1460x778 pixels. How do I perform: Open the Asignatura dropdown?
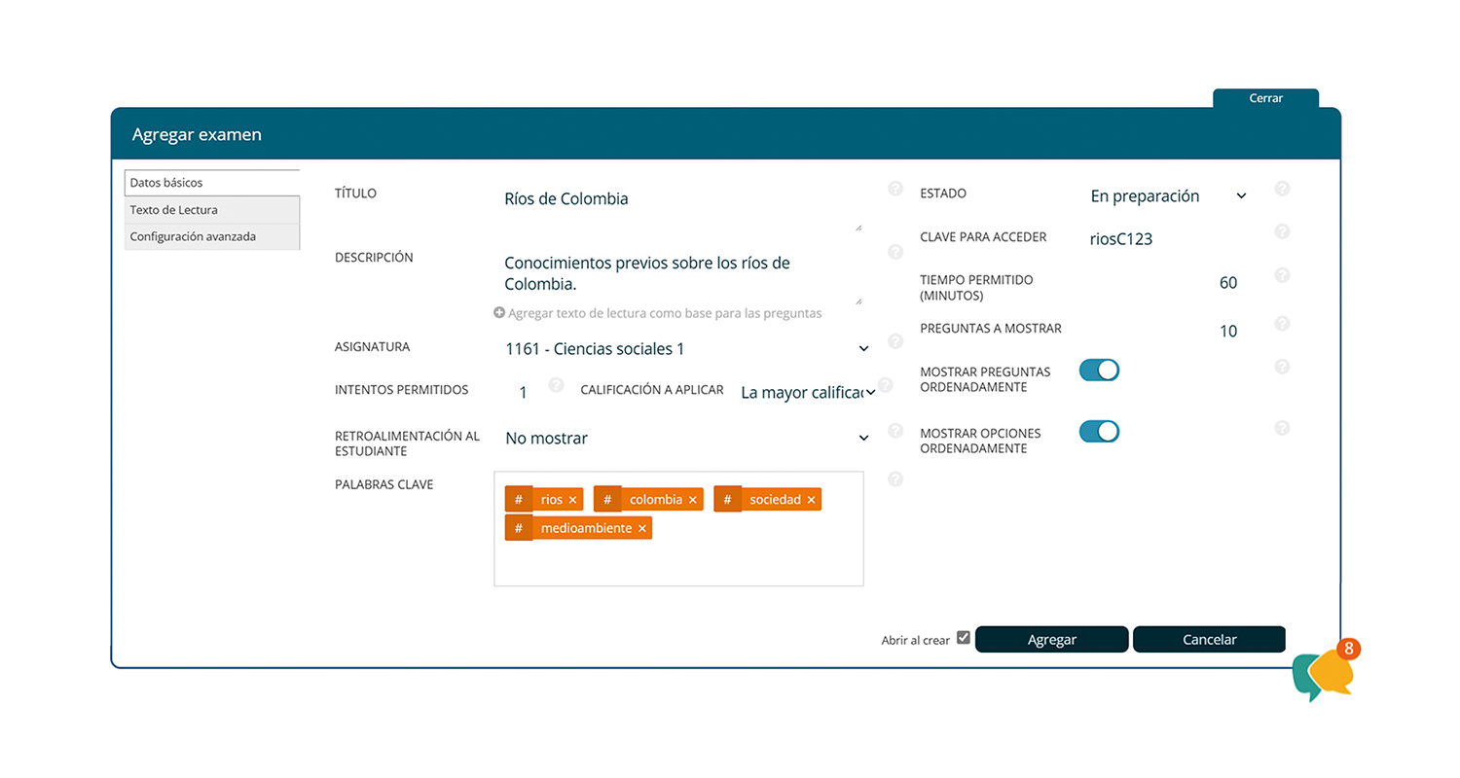(x=685, y=348)
